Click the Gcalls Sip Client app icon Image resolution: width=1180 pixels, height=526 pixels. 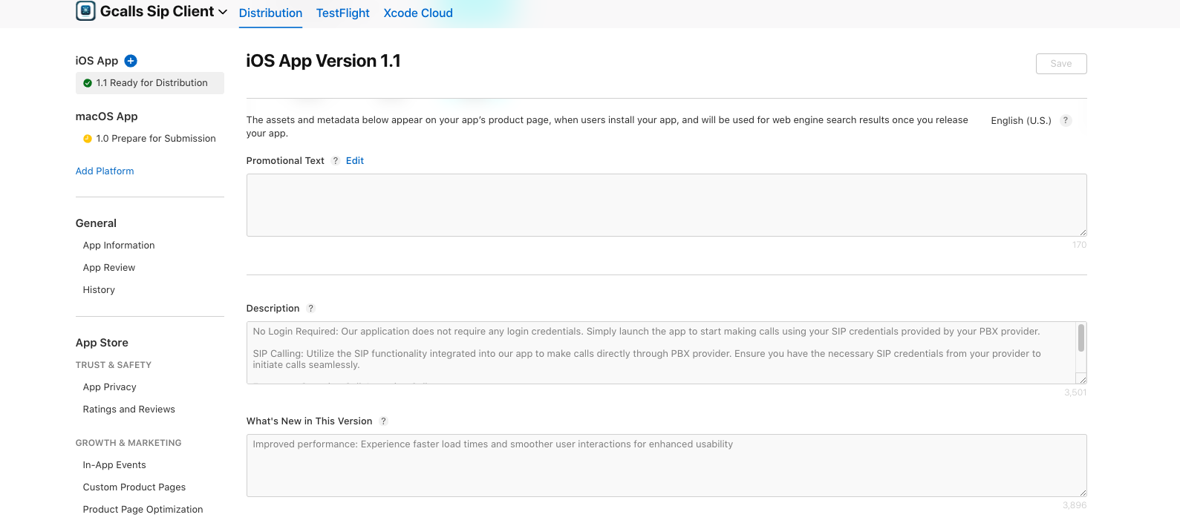pos(86,11)
